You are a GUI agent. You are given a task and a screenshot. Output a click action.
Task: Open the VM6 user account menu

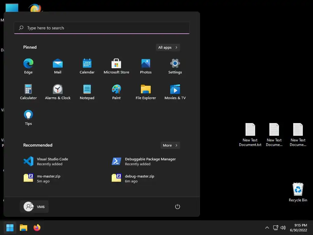tap(34, 207)
